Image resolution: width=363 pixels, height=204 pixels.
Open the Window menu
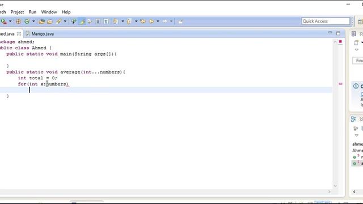click(49, 12)
